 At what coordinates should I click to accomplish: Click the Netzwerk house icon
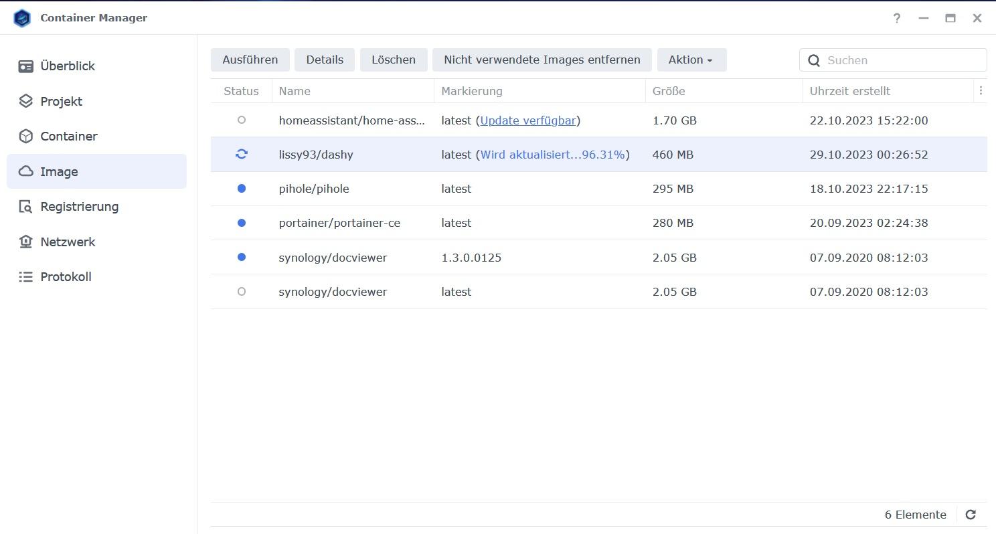point(26,242)
